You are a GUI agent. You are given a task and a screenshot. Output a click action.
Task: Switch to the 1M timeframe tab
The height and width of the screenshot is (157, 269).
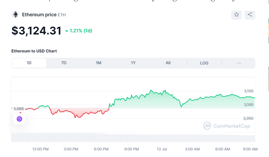pyautogui.click(x=99, y=63)
